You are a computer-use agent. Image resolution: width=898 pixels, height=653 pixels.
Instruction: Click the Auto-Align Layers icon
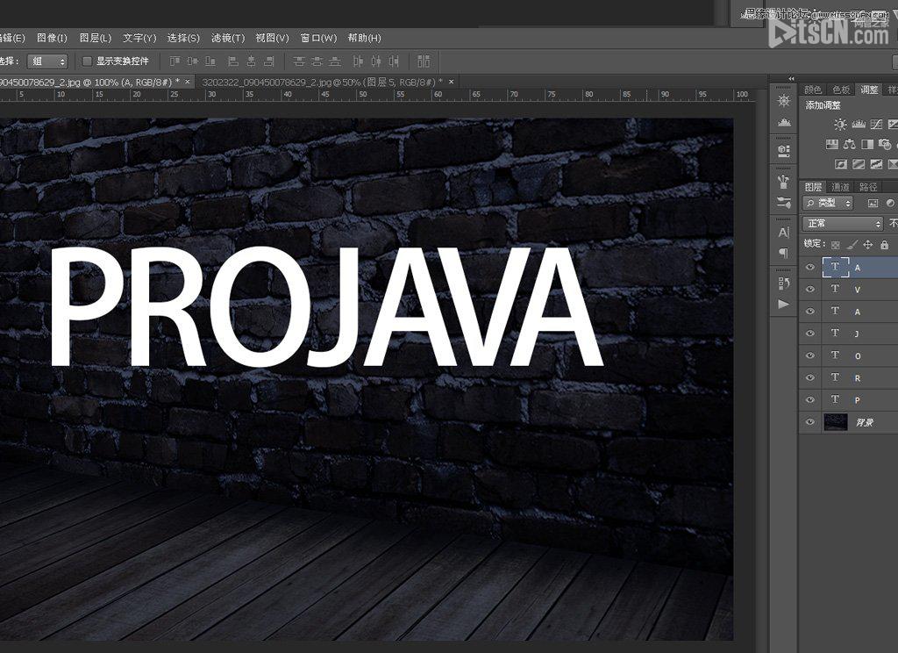click(x=424, y=61)
